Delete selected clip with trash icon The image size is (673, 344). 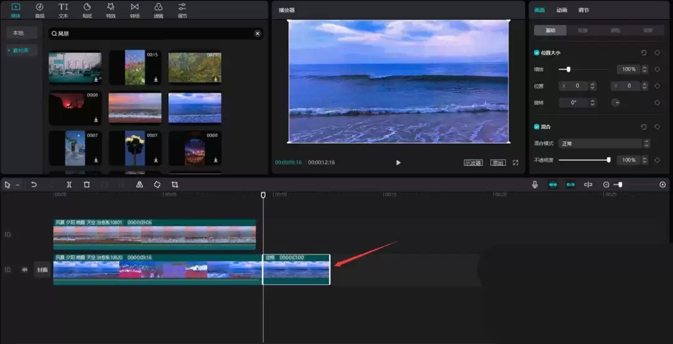coord(87,185)
